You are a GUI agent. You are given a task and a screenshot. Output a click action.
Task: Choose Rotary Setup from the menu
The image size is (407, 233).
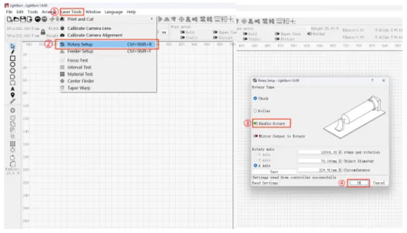[x=107, y=44]
